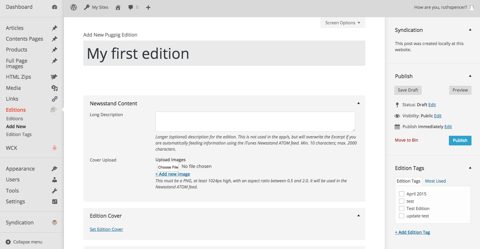Click the Choose File button
The width and height of the screenshot is (480, 249).
[x=168, y=167]
